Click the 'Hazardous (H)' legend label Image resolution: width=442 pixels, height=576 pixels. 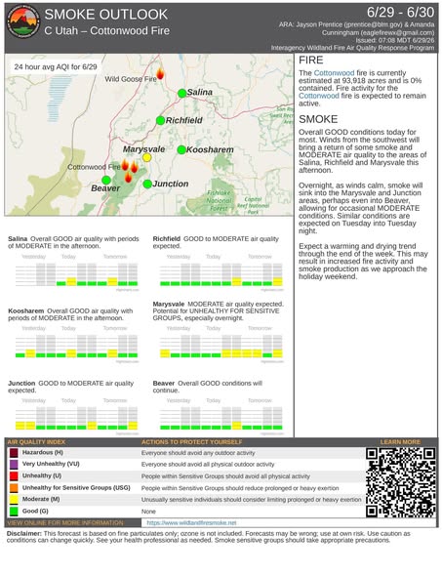pyautogui.click(x=43, y=453)
